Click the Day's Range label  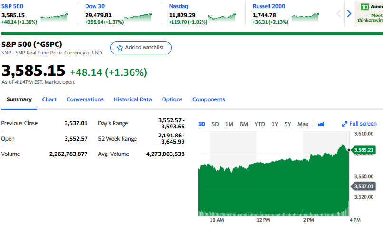point(113,123)
